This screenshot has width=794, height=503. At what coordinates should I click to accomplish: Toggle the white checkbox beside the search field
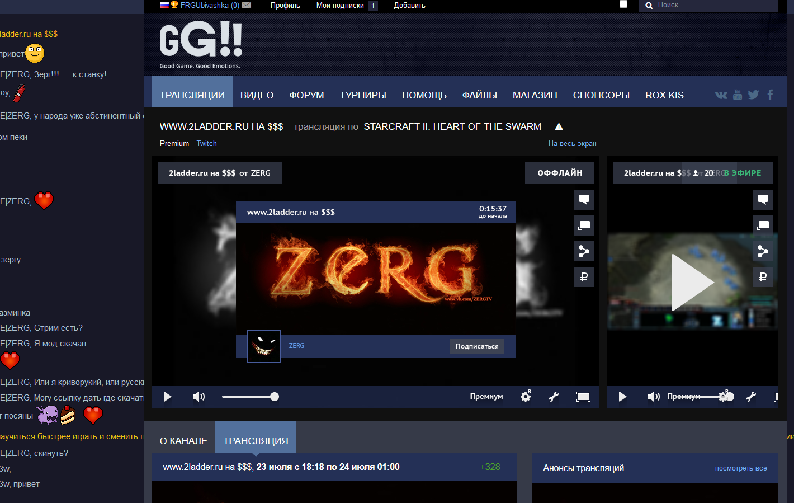tap(623, 4)
